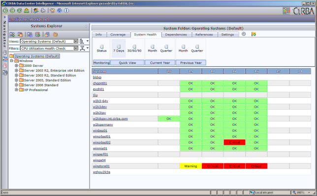The image size is (317, 196).
Task: Click the last Systems Explorer toolbar folder icon
Action: pos(55,34)
